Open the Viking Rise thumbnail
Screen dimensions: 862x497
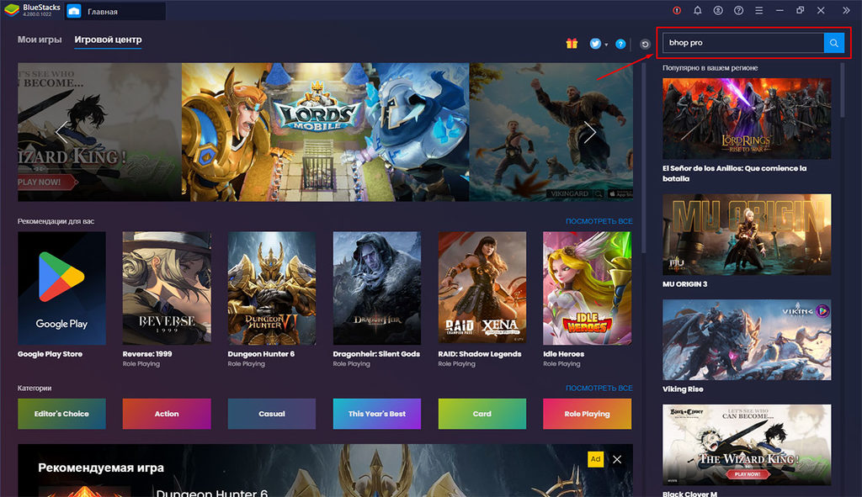[x=747, y=340]
